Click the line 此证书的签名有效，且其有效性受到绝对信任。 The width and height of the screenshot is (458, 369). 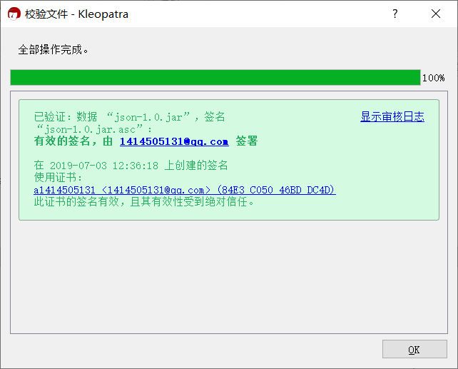coord(144,201)
